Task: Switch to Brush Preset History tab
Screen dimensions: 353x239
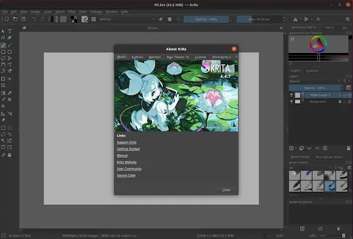Action: [x=329, y=157]
